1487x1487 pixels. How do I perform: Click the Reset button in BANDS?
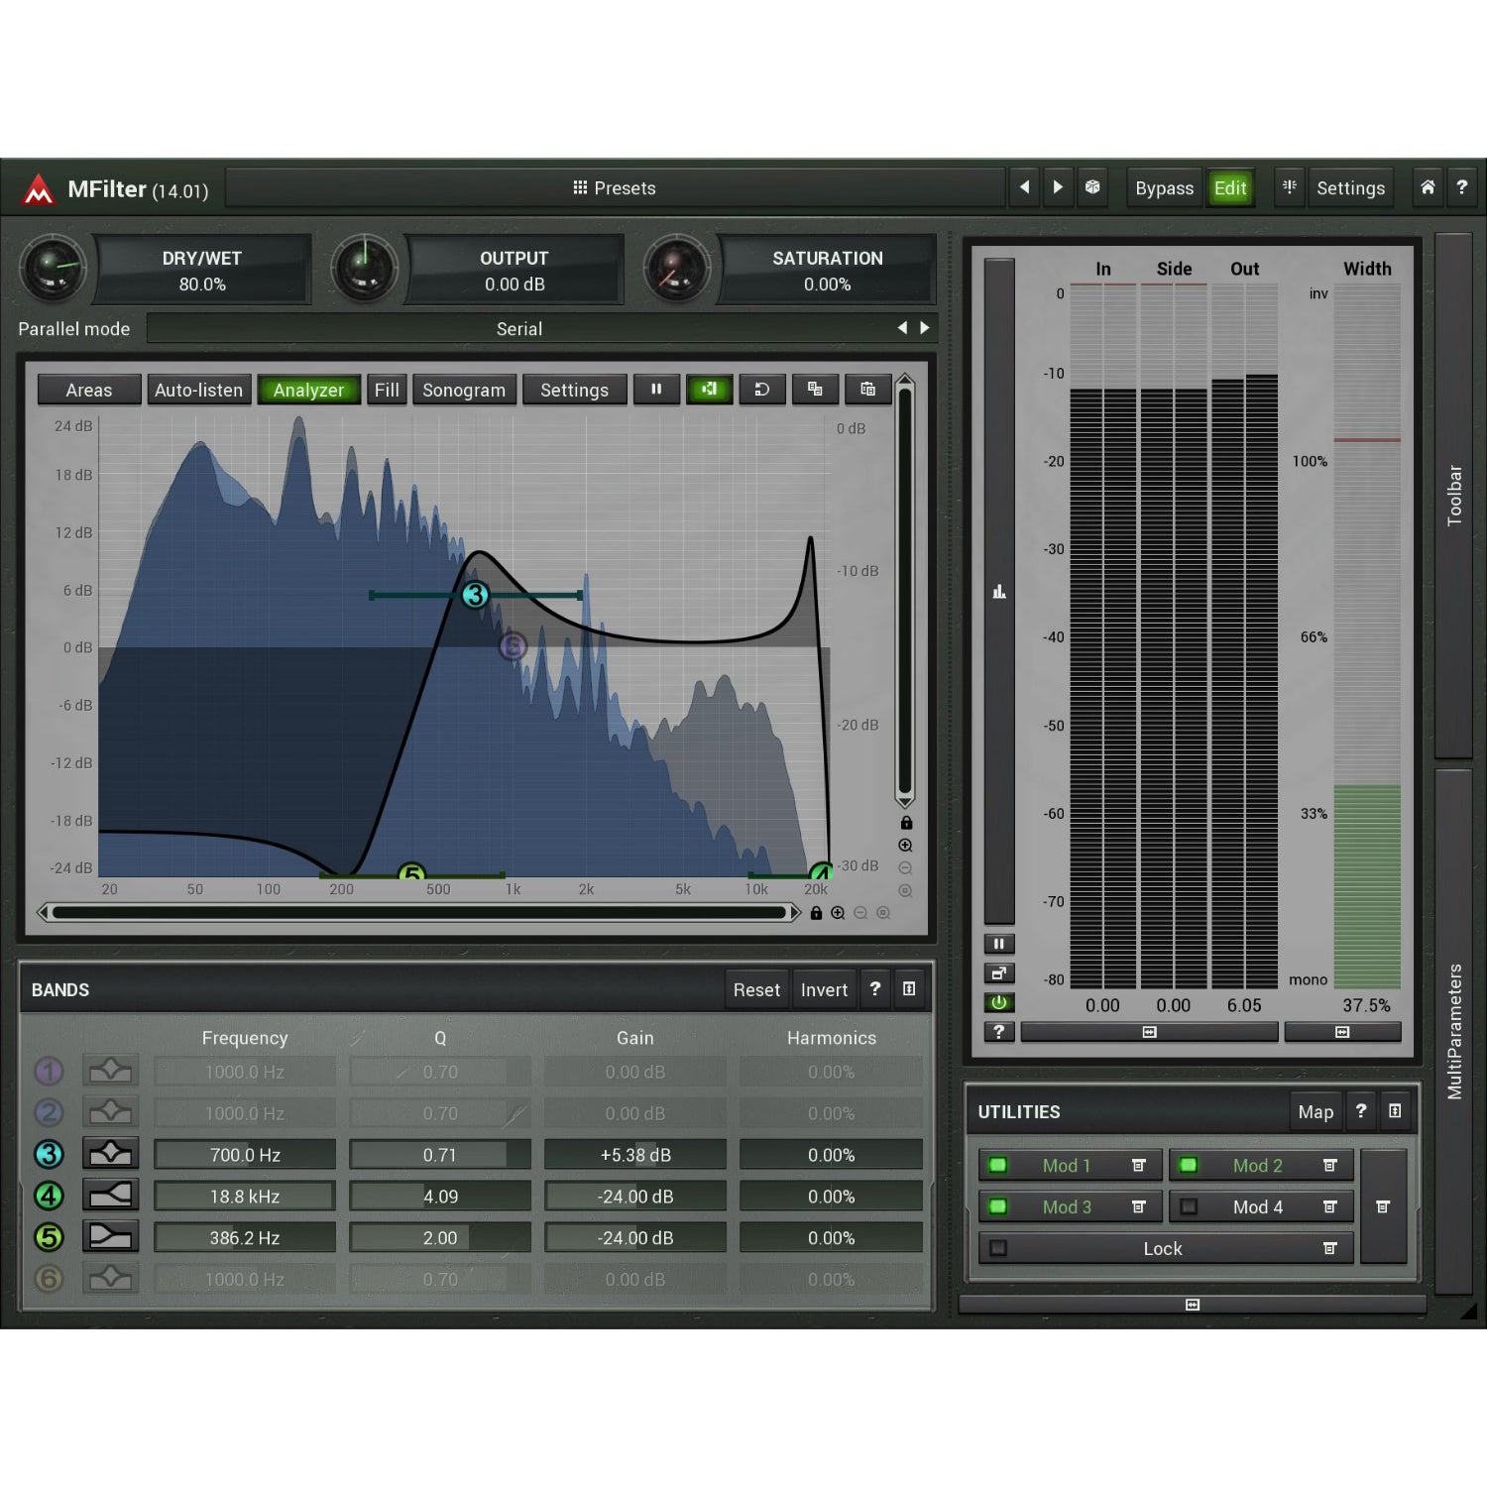[x=756, y=989]
